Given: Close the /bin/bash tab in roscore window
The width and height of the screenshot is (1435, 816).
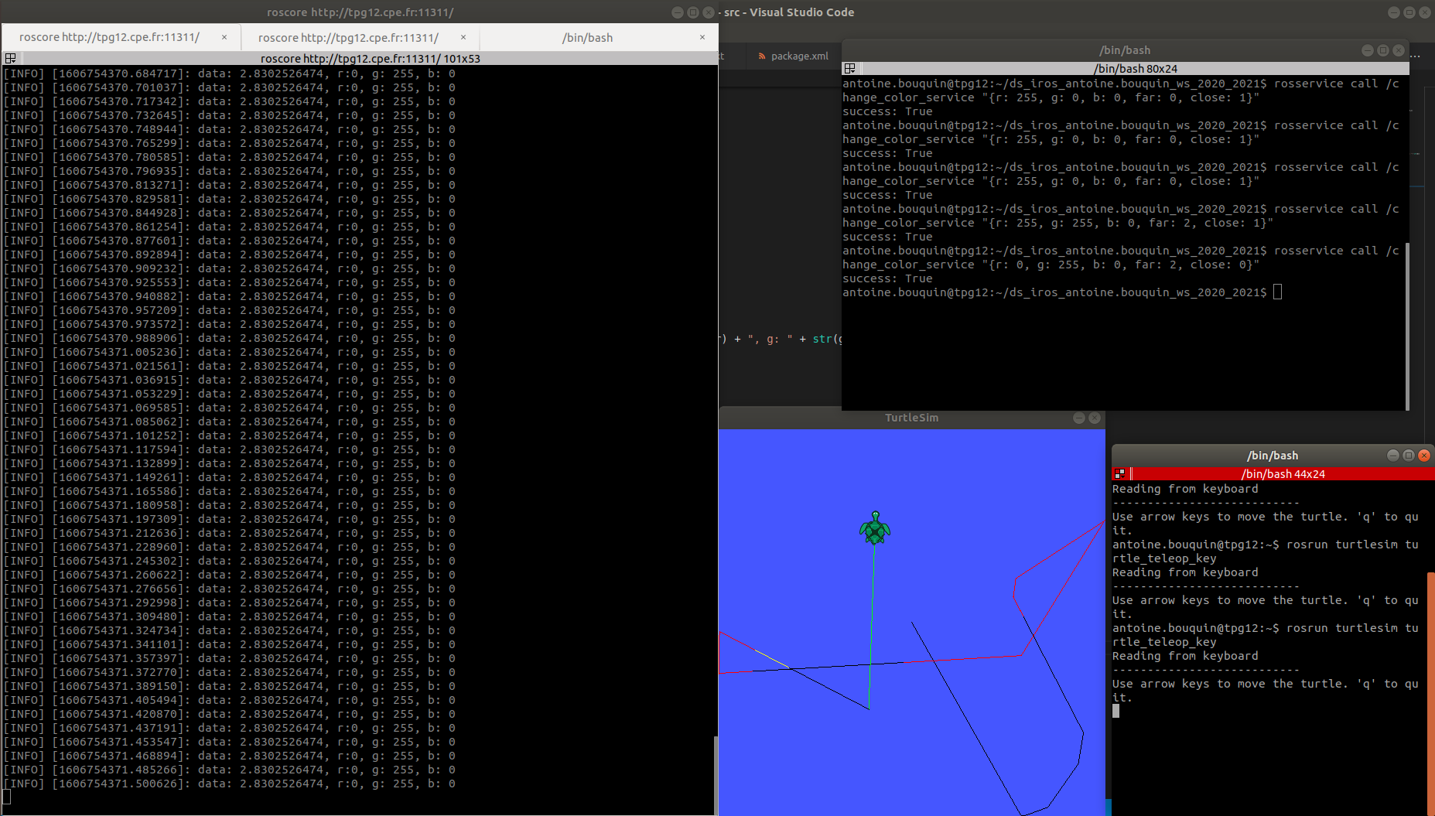Looking at the screenshot, I should [702, 37].
